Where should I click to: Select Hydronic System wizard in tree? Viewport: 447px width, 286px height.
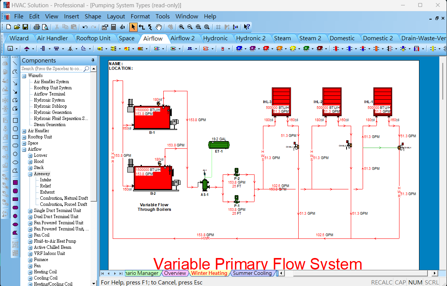(49, 100)
